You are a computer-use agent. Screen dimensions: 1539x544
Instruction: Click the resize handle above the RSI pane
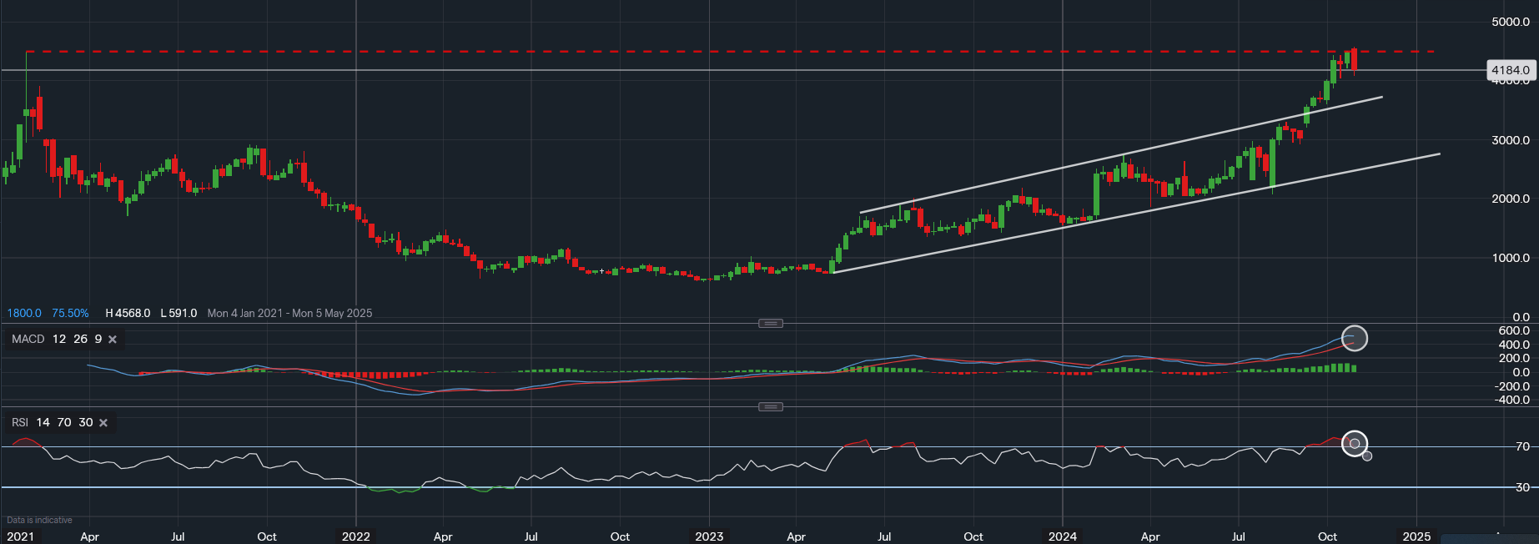point(770,407)
